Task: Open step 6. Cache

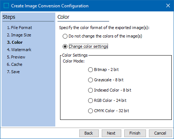Action: (14, 64)
